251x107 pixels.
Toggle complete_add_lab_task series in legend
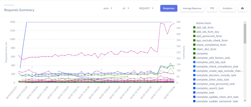210,62
